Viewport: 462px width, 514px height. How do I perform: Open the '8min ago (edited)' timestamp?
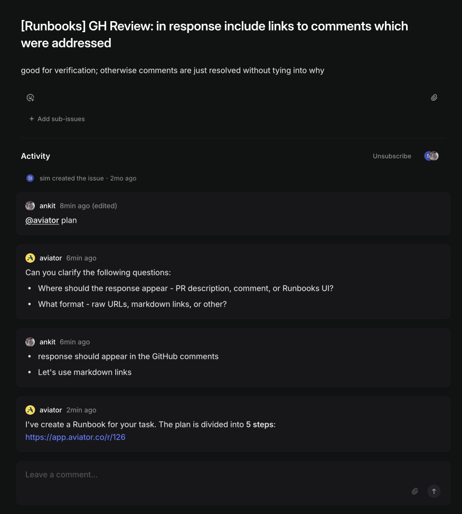click(88, 205)
